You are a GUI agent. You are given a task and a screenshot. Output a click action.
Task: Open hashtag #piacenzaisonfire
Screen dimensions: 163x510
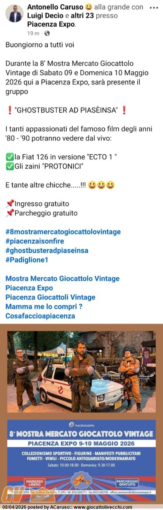click(34, 241)
